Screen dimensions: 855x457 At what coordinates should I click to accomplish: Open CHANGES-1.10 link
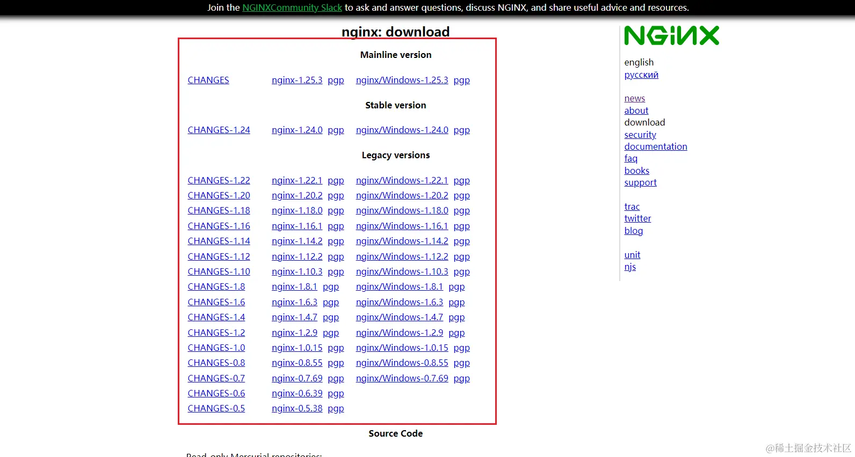219,271
